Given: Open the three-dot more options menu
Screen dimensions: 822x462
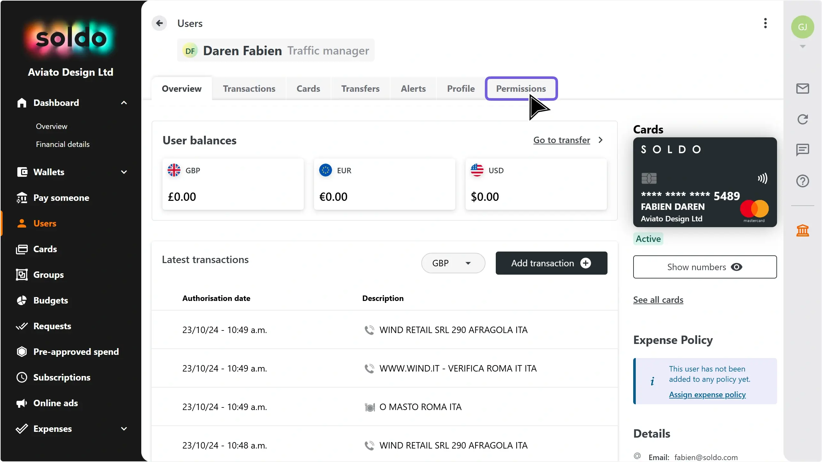Looking at the screenshot, I should 765,23.
